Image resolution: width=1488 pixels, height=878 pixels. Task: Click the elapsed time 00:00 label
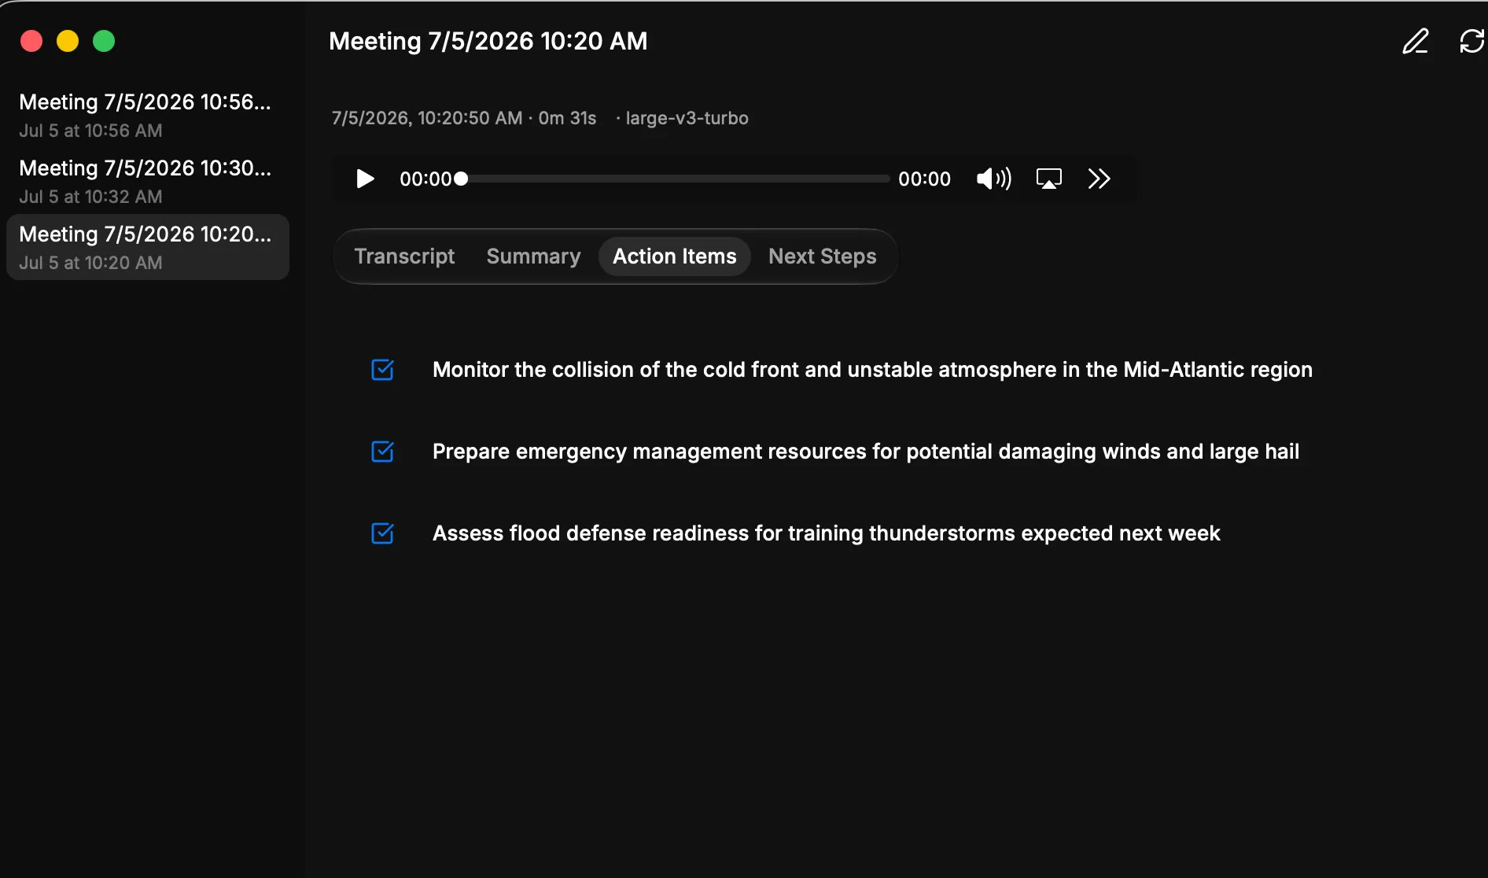point(425,179)
